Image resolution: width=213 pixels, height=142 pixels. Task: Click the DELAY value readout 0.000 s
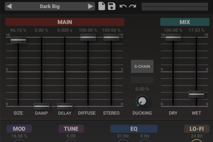tap(65, 30)
